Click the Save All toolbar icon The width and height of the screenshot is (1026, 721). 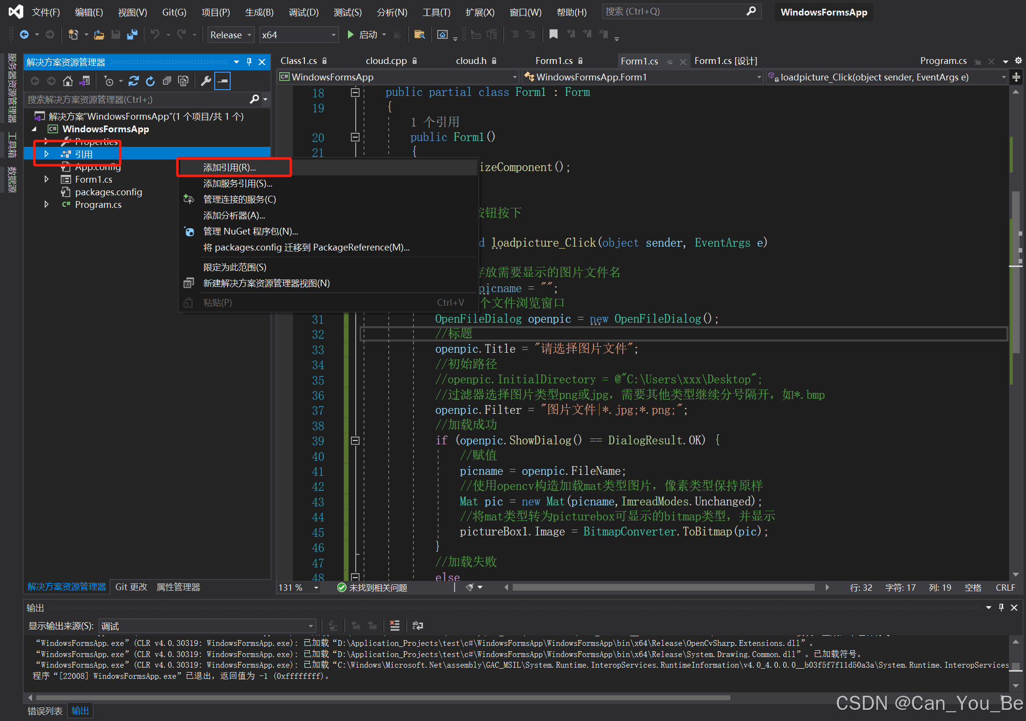pyautogui.click(x=133, y=34)
